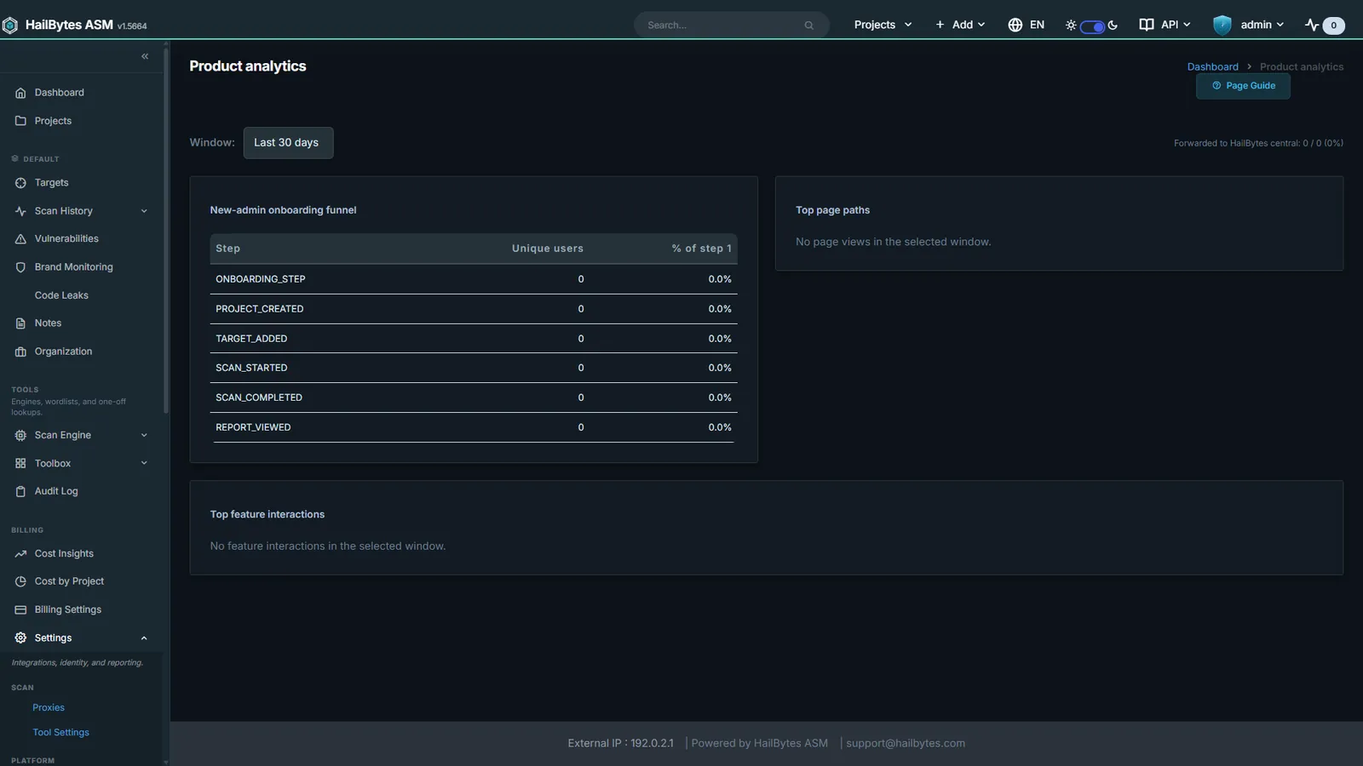Open the activity pulse counter showing 0
Screen dimensions: 1363x766
1325,26
